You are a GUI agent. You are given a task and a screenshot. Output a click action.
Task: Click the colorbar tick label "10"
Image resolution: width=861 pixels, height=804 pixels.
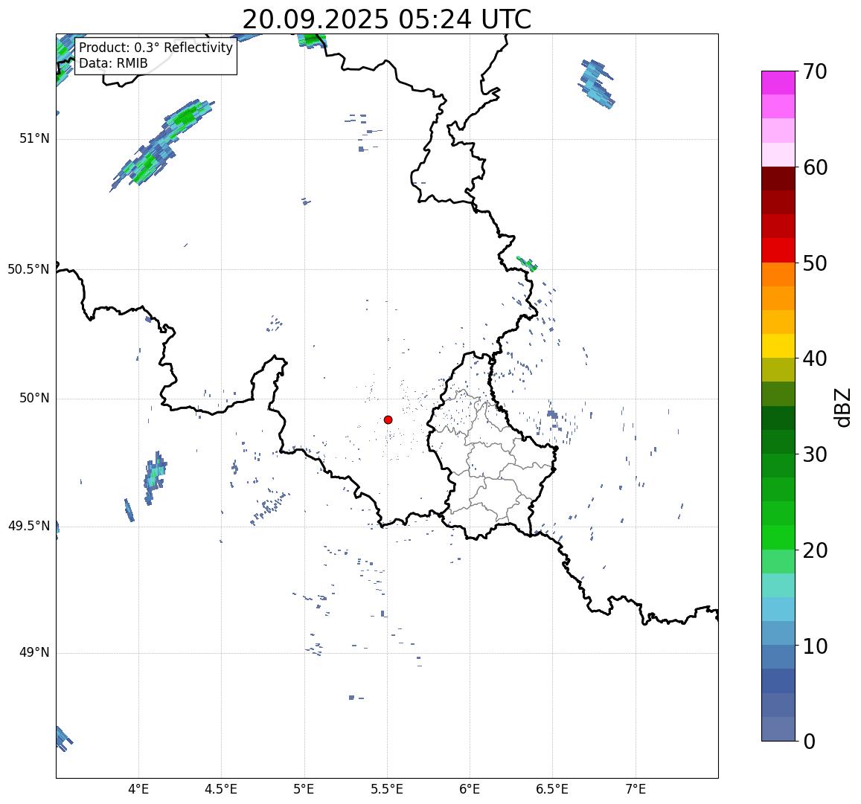click(815, 646)
